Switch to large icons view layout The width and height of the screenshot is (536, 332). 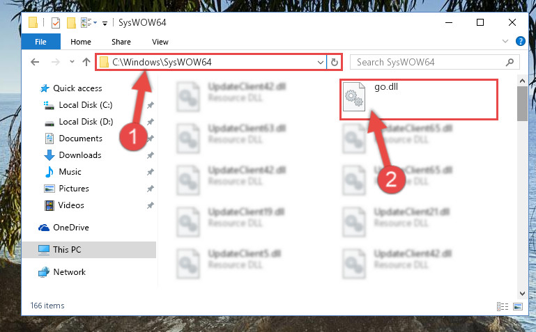point(518,306)
